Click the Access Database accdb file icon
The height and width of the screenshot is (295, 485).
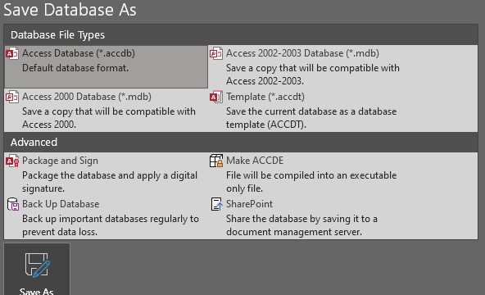(x=12, y=53)
